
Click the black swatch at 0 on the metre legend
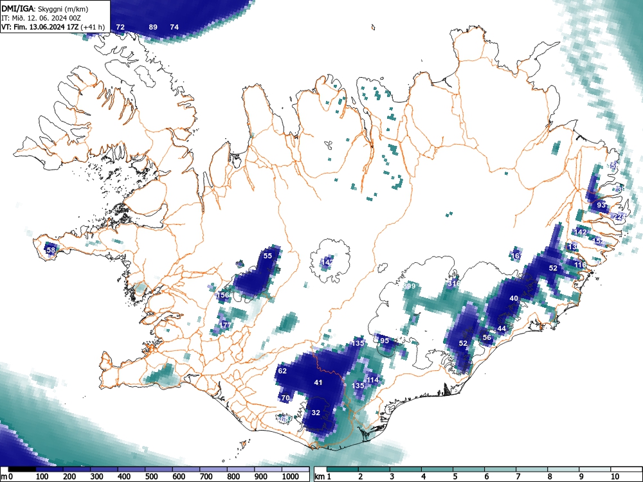(22, 469)
